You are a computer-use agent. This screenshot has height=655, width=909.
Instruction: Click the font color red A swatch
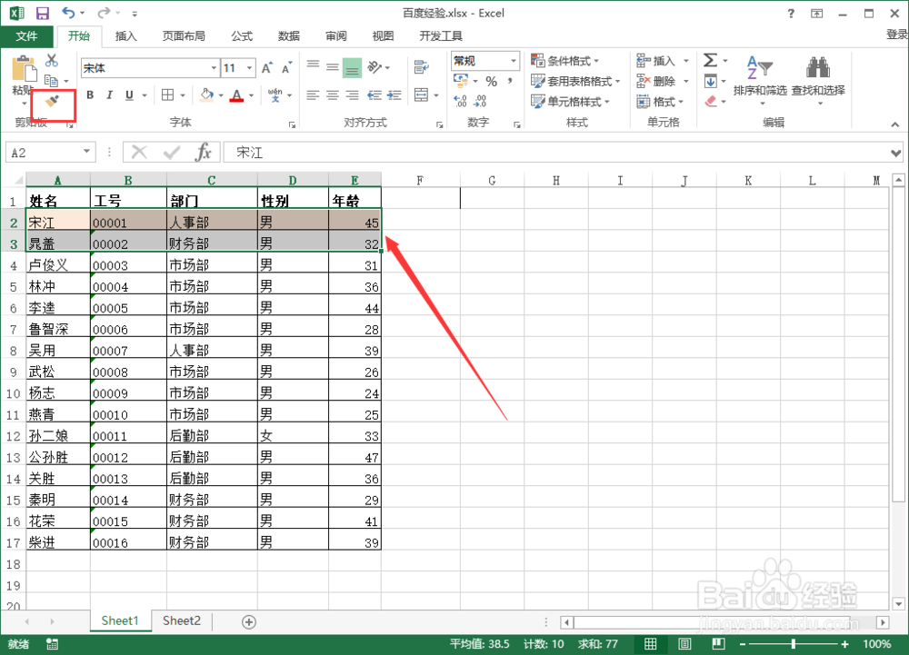pyautogui.click(x=236, y=95)
